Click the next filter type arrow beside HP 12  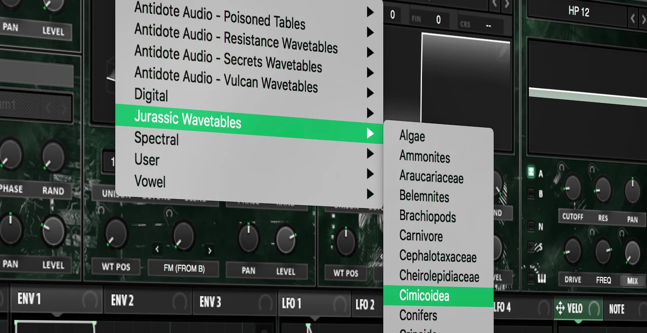coord(643,19)
